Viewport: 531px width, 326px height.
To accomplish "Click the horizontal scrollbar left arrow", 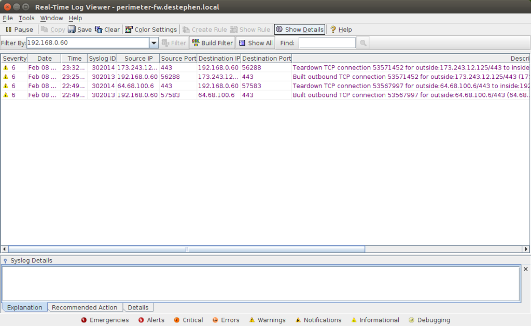I will 4,249.
